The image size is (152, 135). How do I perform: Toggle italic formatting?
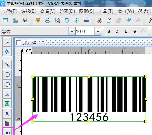(x=117, y=31)
